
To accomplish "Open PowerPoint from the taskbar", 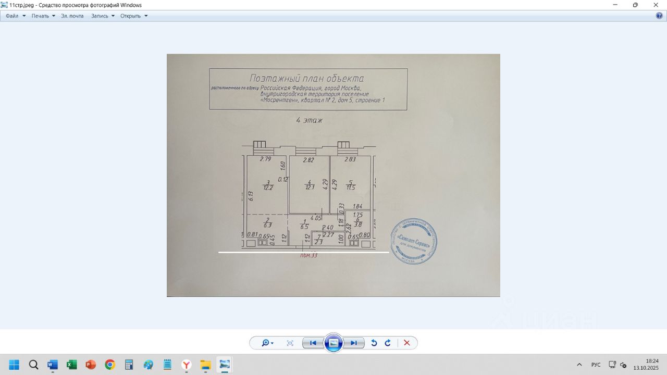I will pos(91,365).
